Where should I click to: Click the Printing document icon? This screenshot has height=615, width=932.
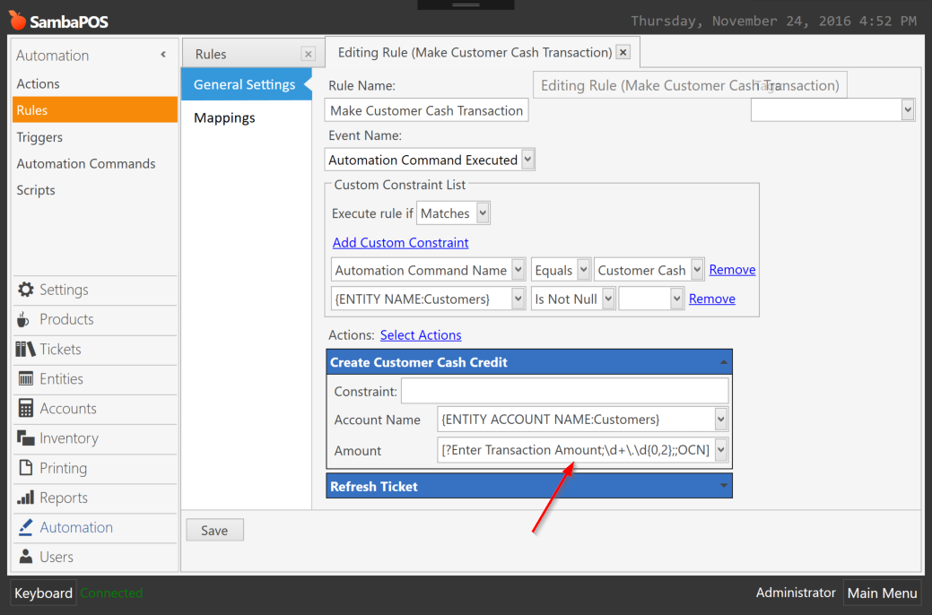click(x=25, y=468)
